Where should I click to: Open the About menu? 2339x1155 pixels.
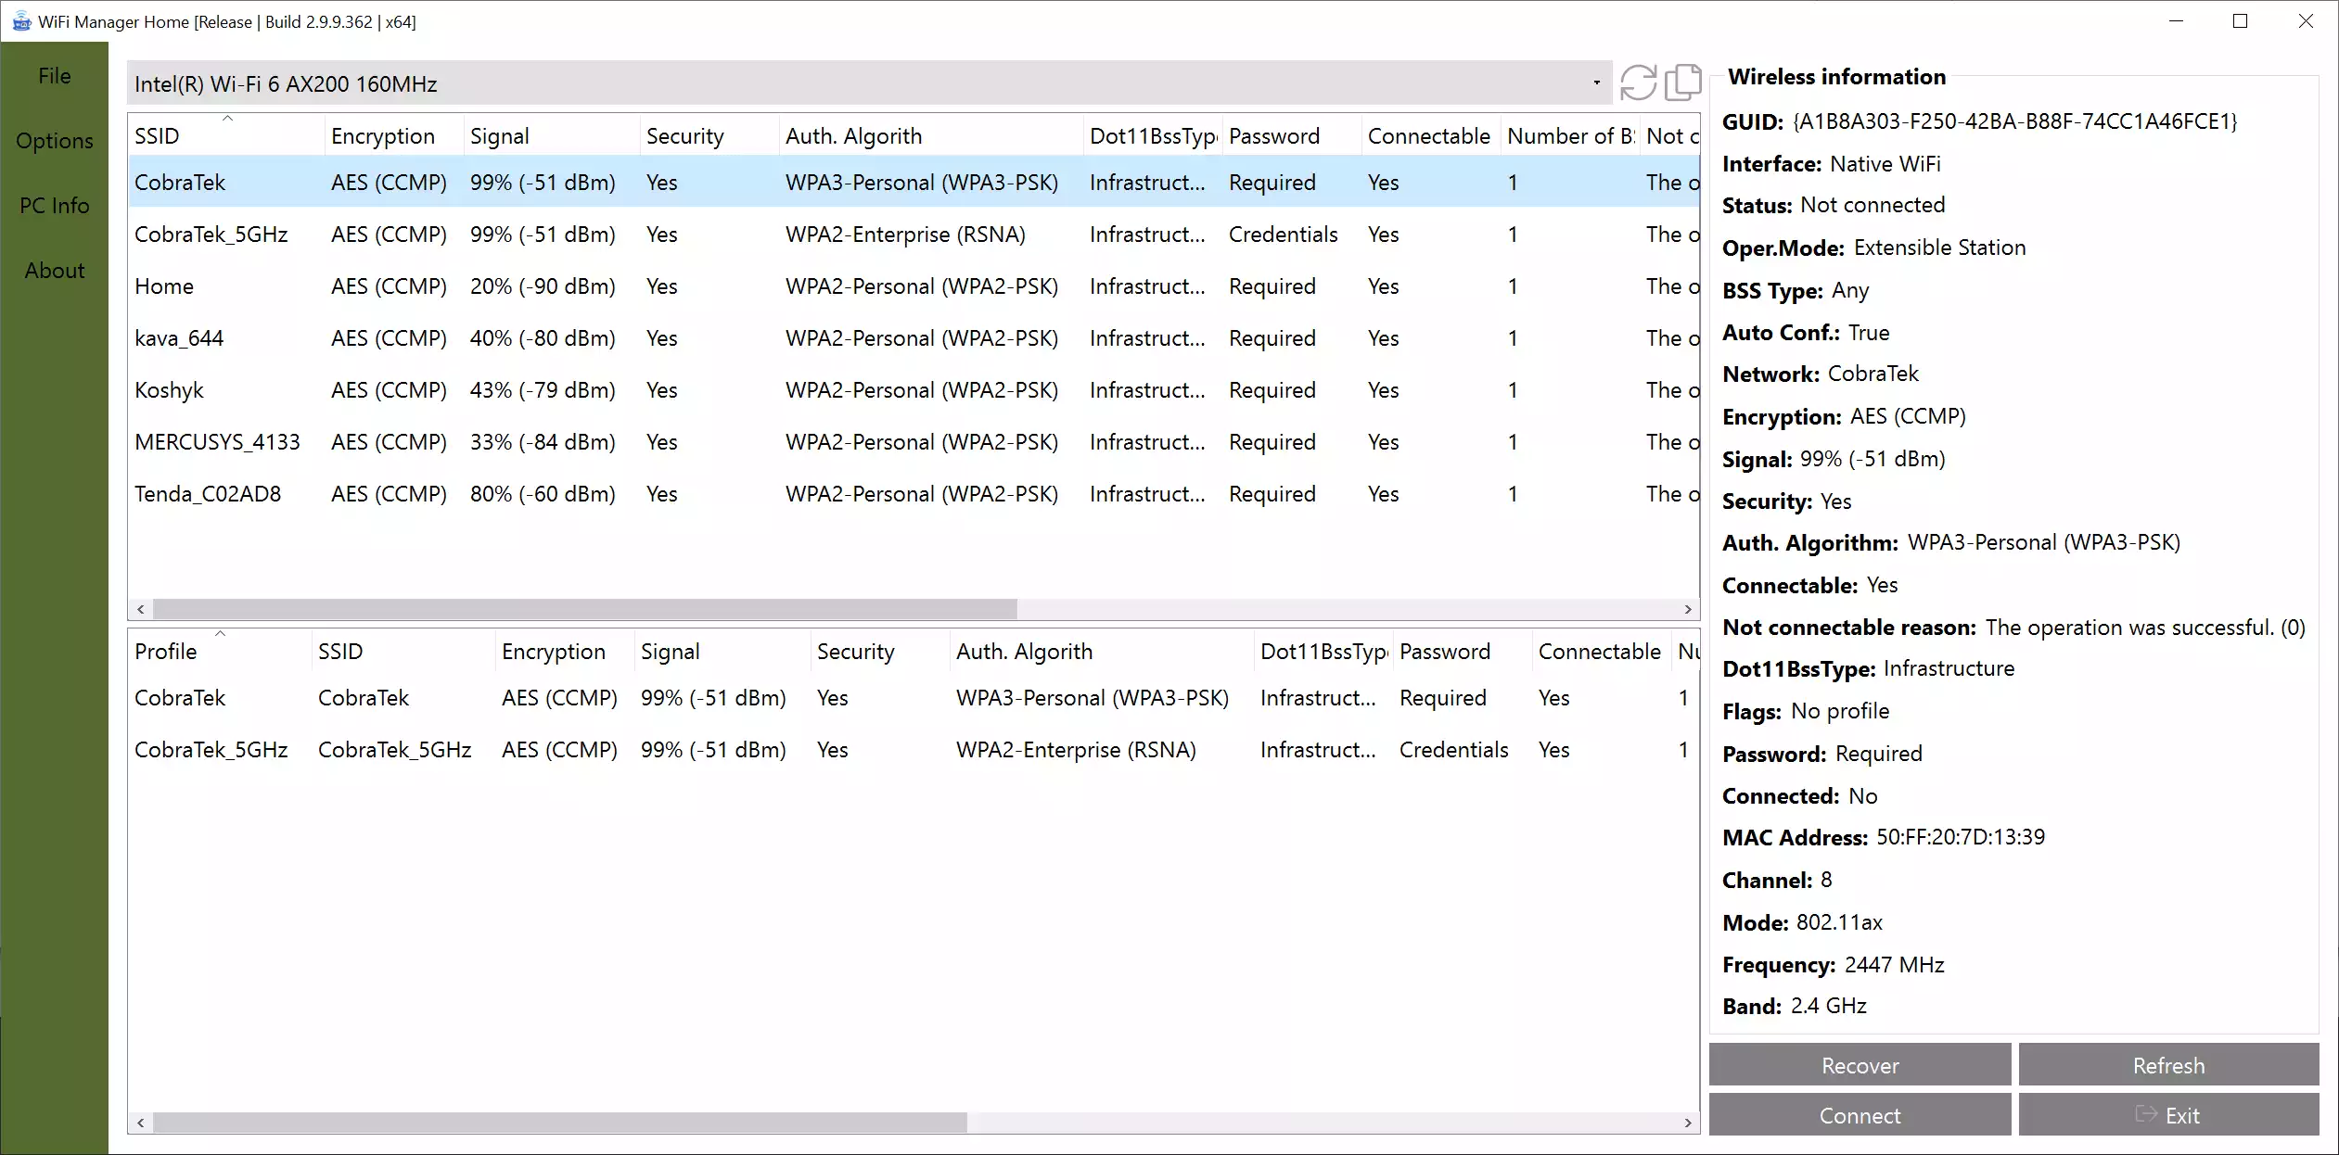(x=55, y=271)
